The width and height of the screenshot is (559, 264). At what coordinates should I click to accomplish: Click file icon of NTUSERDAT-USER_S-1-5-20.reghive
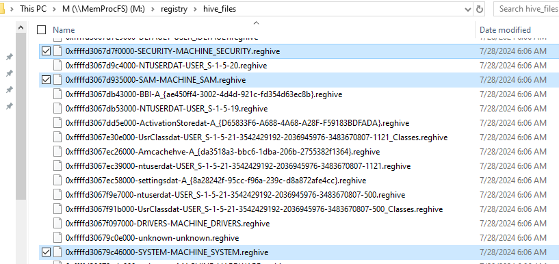pyautogui.click(x=57, y=66)
